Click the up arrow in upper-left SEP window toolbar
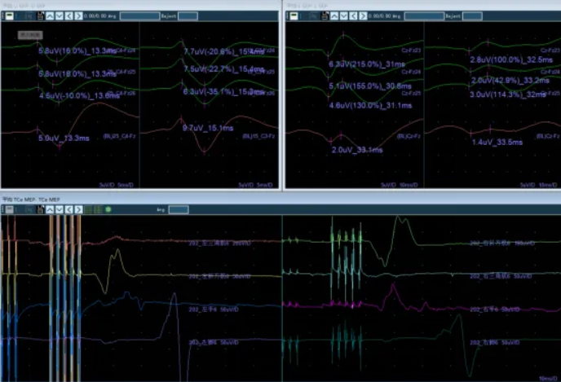Screen dimensions: 561x382 (x=50, y=15)
